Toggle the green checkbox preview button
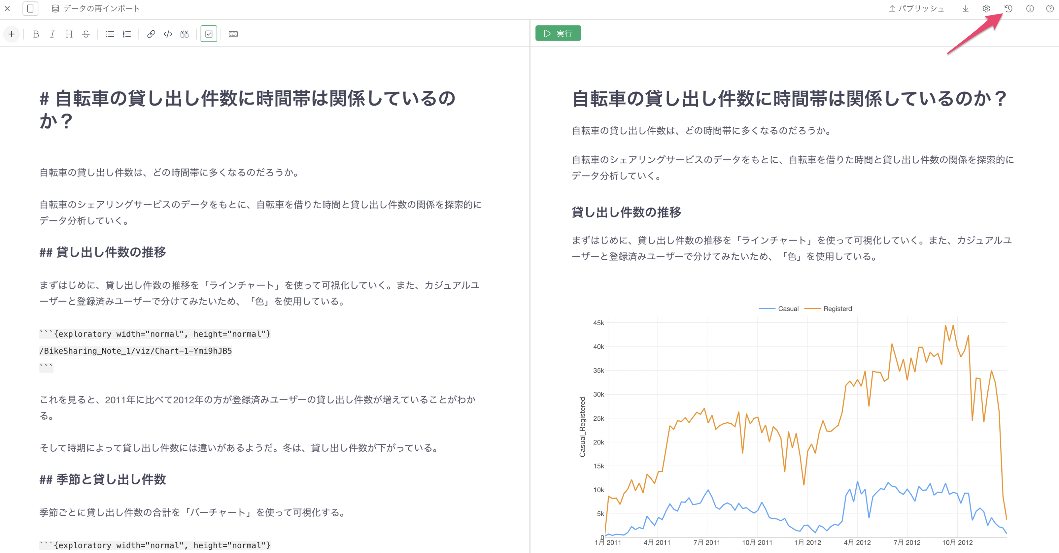The width and height of the screenshot is (1059, 553). tap(209, 34)
